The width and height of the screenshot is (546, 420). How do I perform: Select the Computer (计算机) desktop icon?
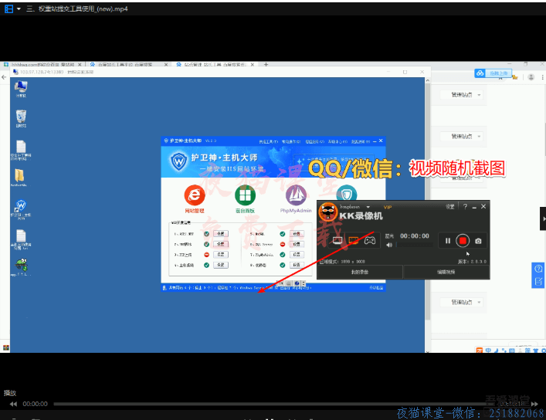(x=21, y=89)
